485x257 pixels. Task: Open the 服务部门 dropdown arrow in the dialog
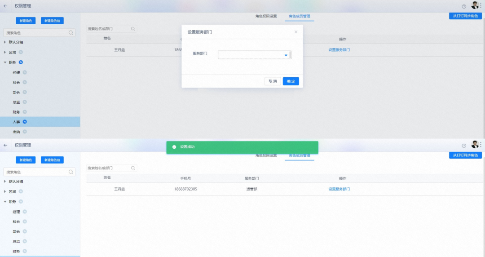coord(286,55)
